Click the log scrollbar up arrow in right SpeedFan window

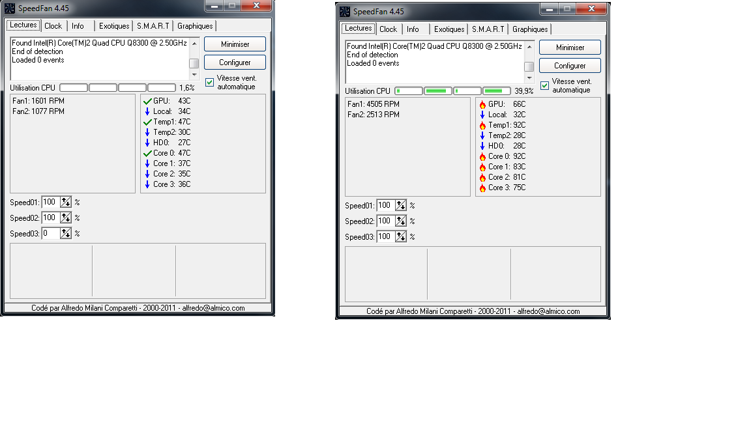tap(529, 47)
